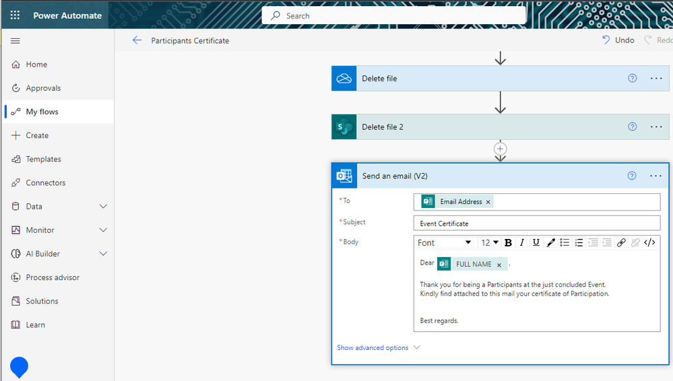The image size is (673, 381).
Task: Focus the Search box
Action: pos(393,16)
